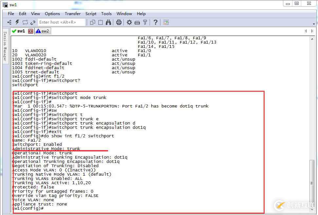Viewport: 318px width, 215px height.
Task: Close the sw1 tab with red X
Action: pyautogui.click(x=31, y=31)
